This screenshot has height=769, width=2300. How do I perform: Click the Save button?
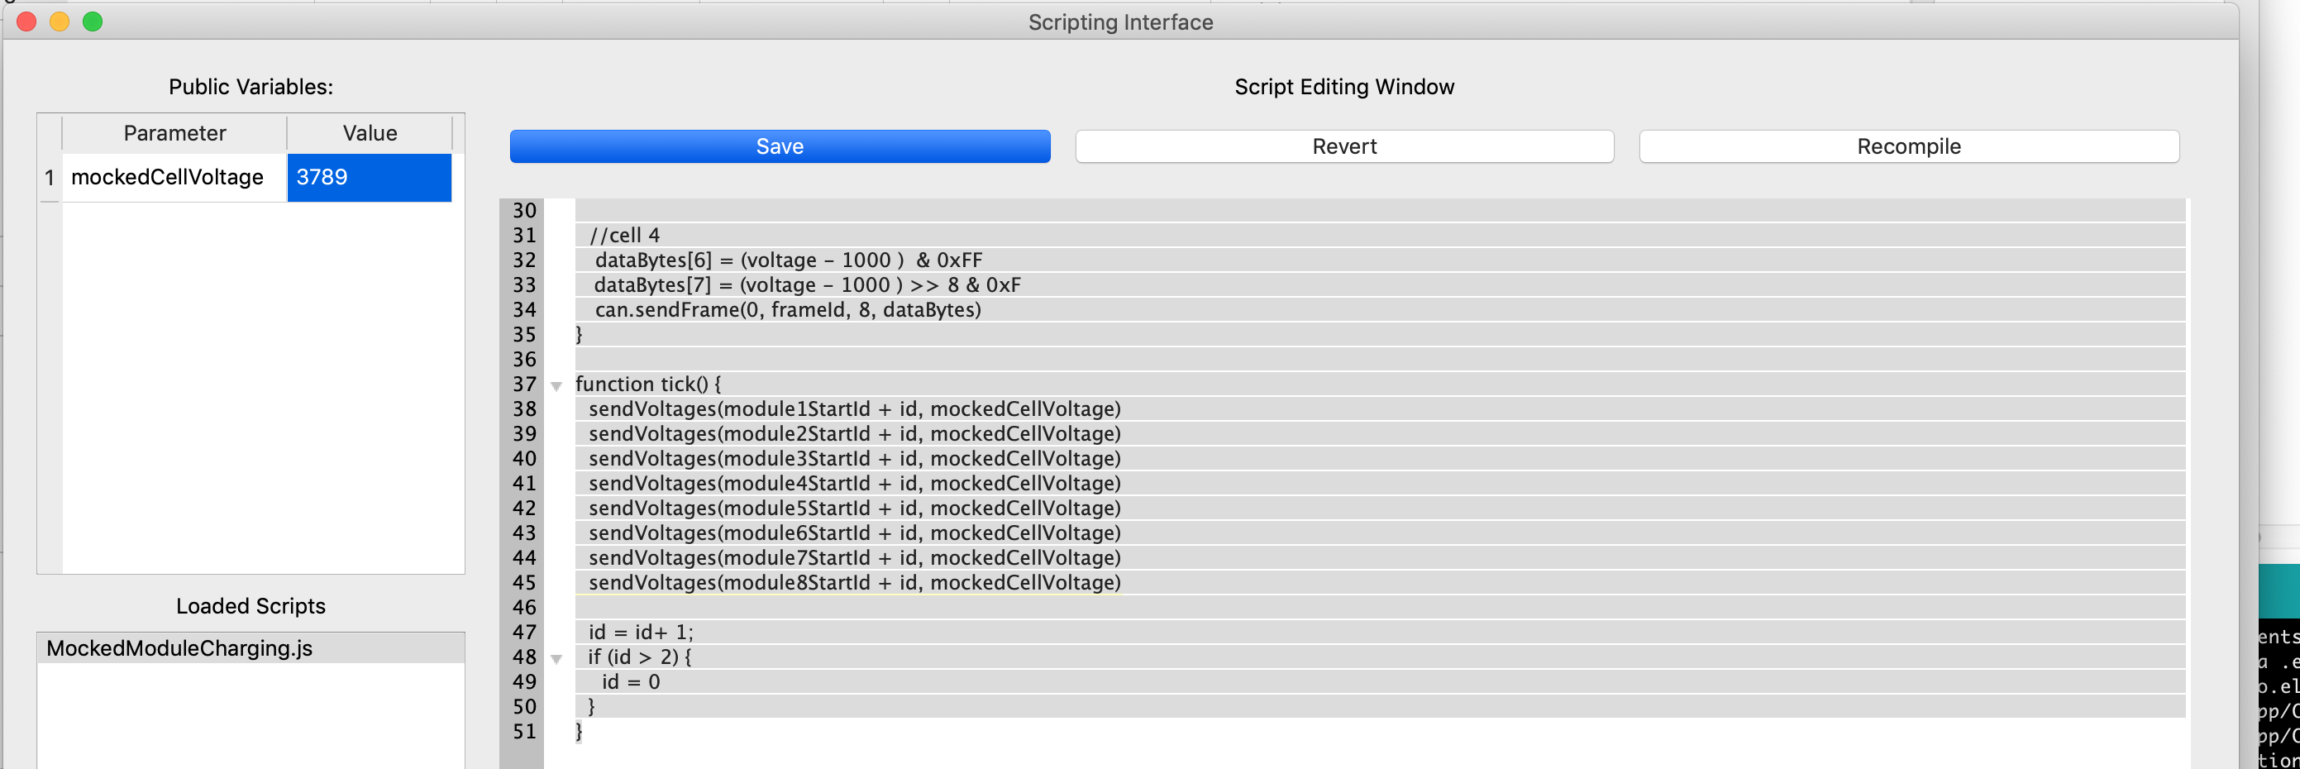point(780,146)
